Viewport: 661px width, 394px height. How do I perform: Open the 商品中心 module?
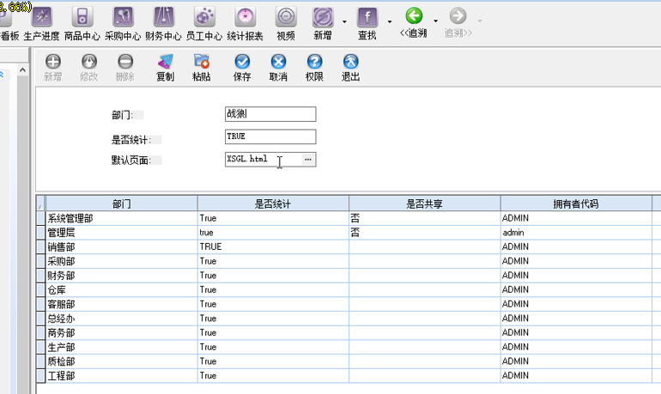click(x=82, y=24)
